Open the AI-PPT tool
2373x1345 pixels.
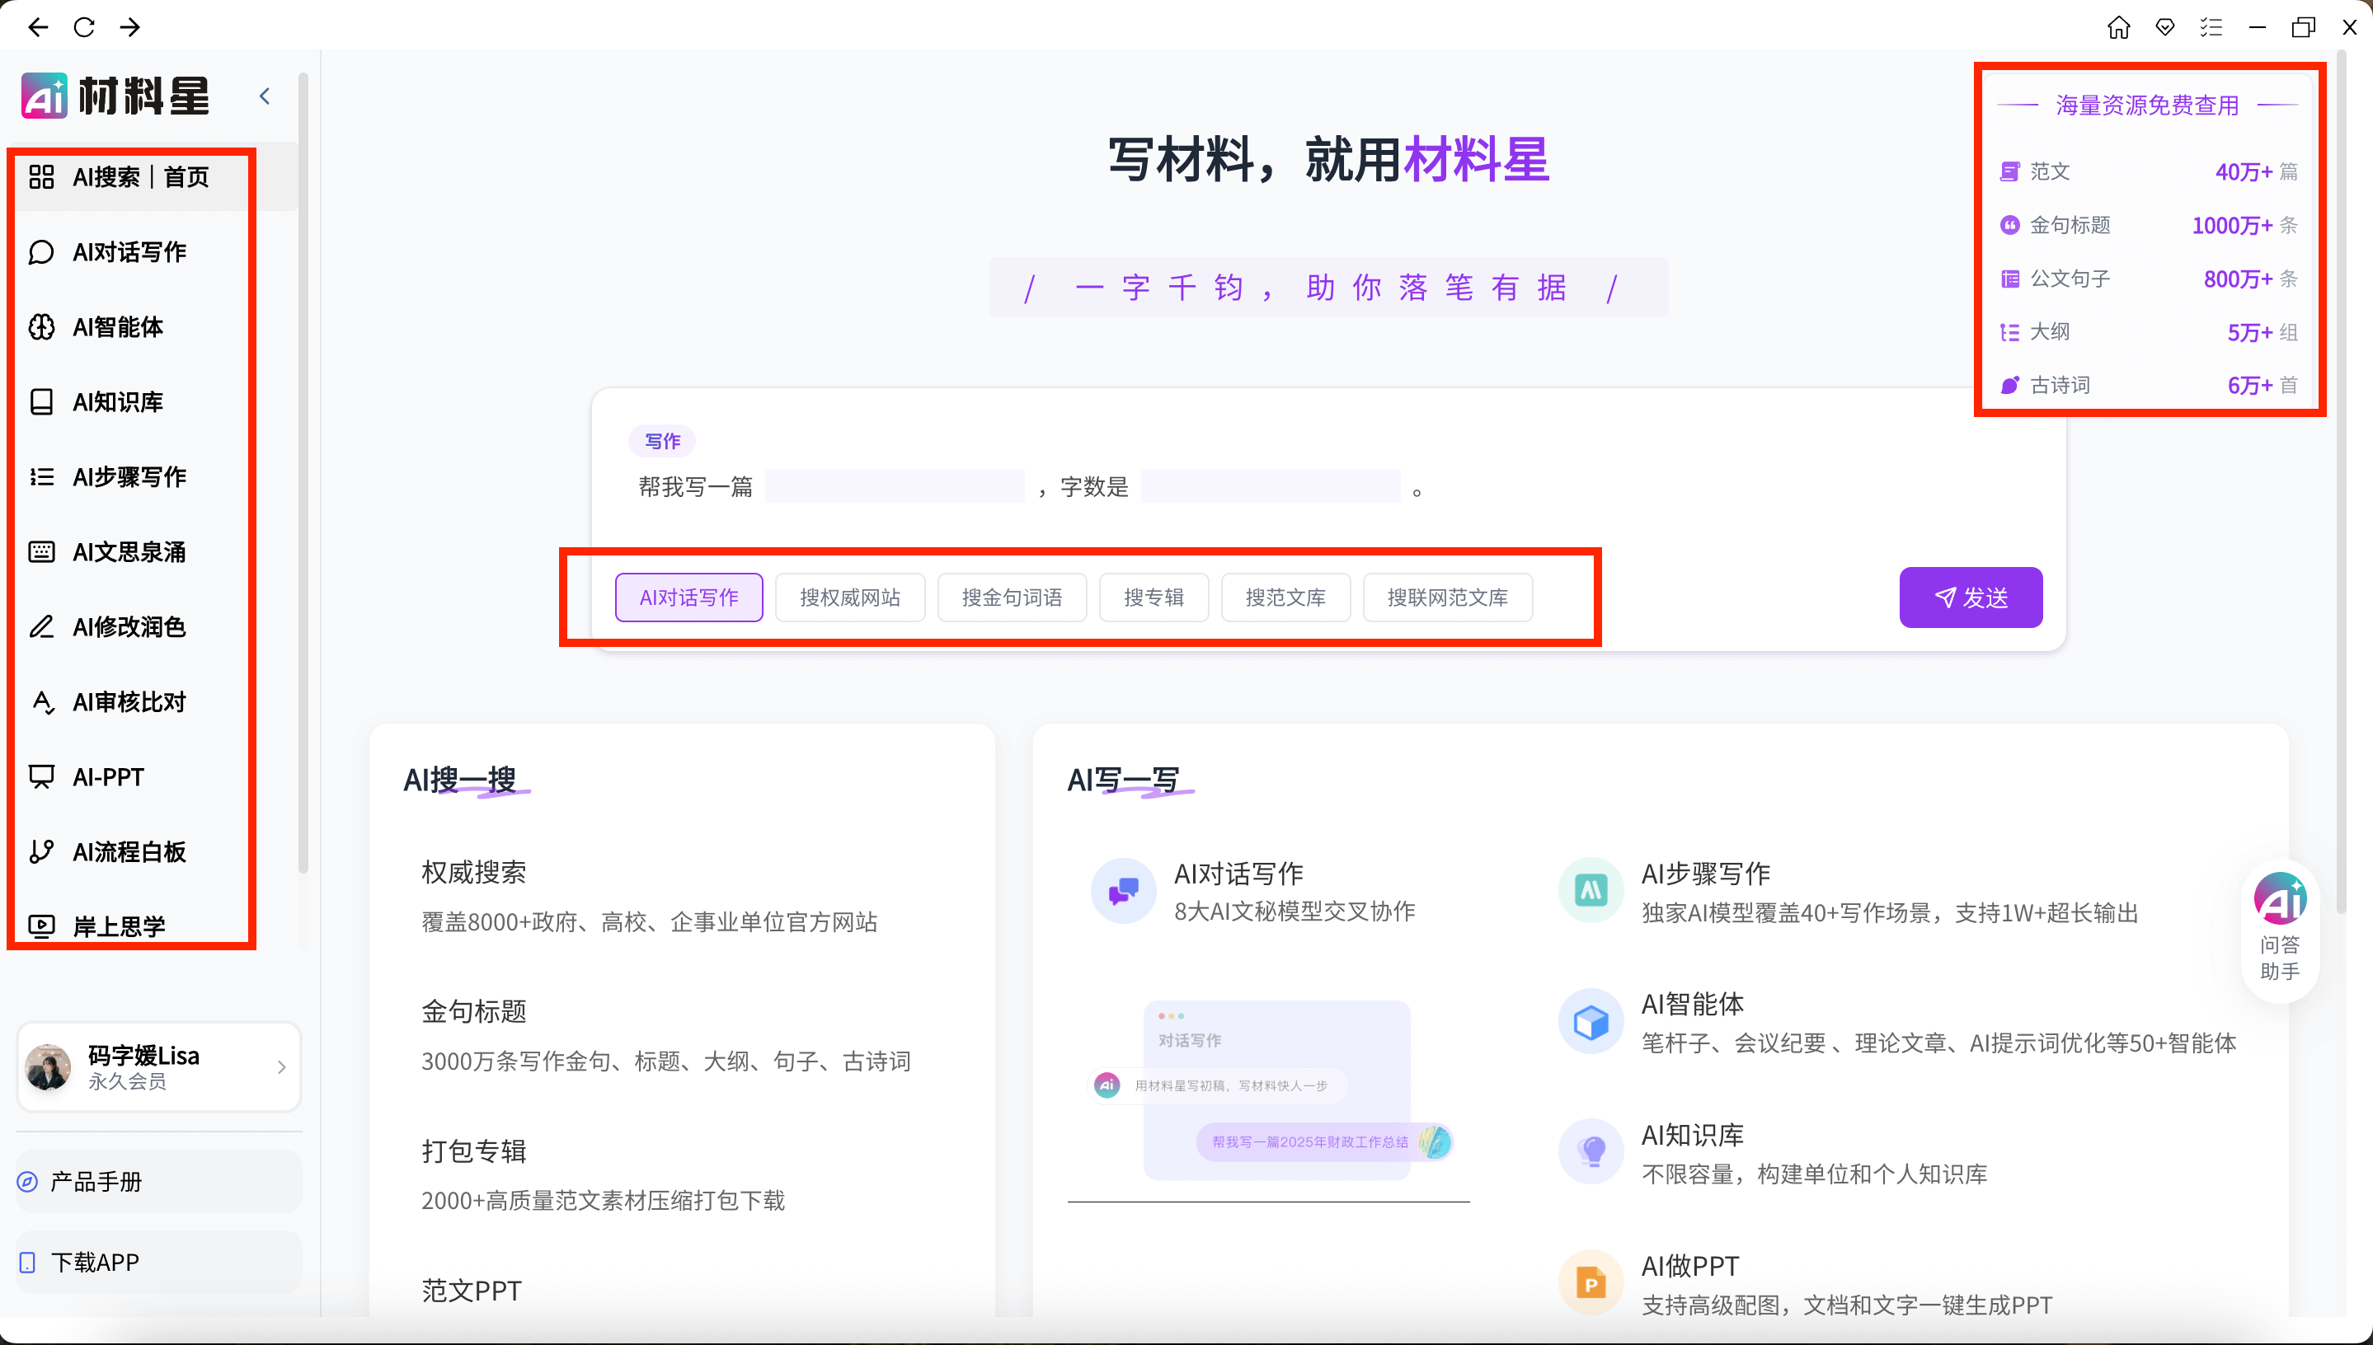tap(107, 777)
